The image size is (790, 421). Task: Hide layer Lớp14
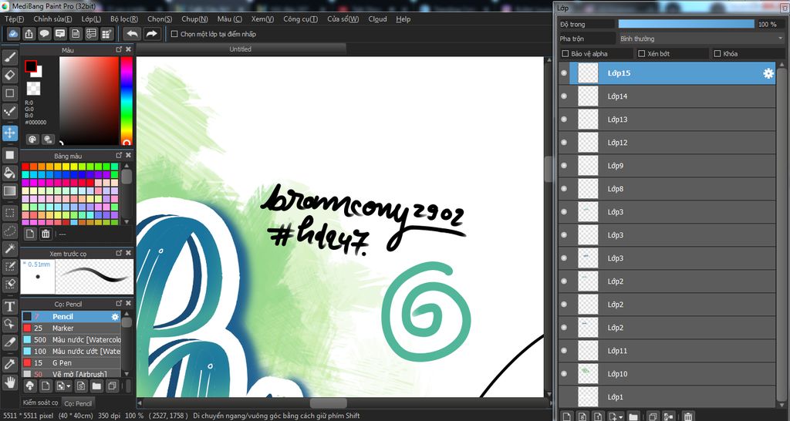(564, 96)
